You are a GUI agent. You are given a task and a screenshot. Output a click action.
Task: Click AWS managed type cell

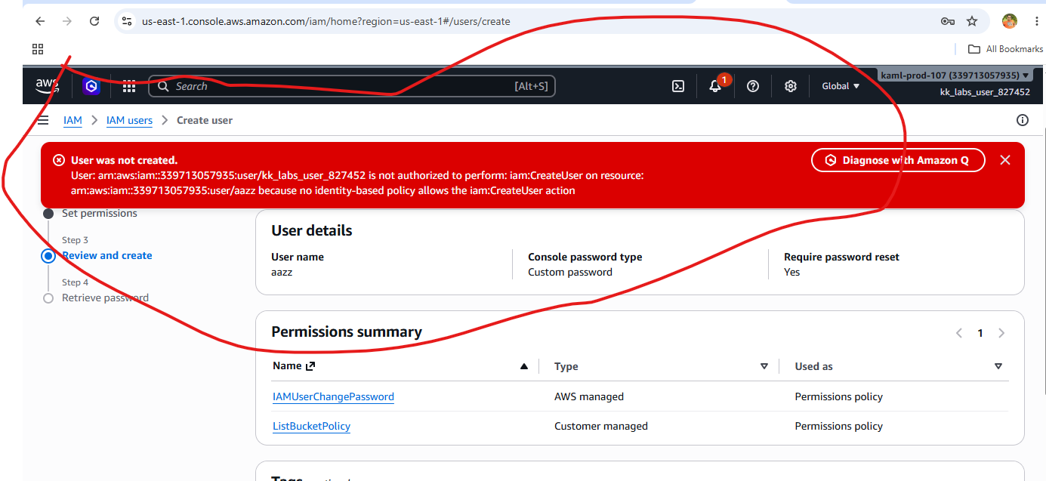point(589,396)
